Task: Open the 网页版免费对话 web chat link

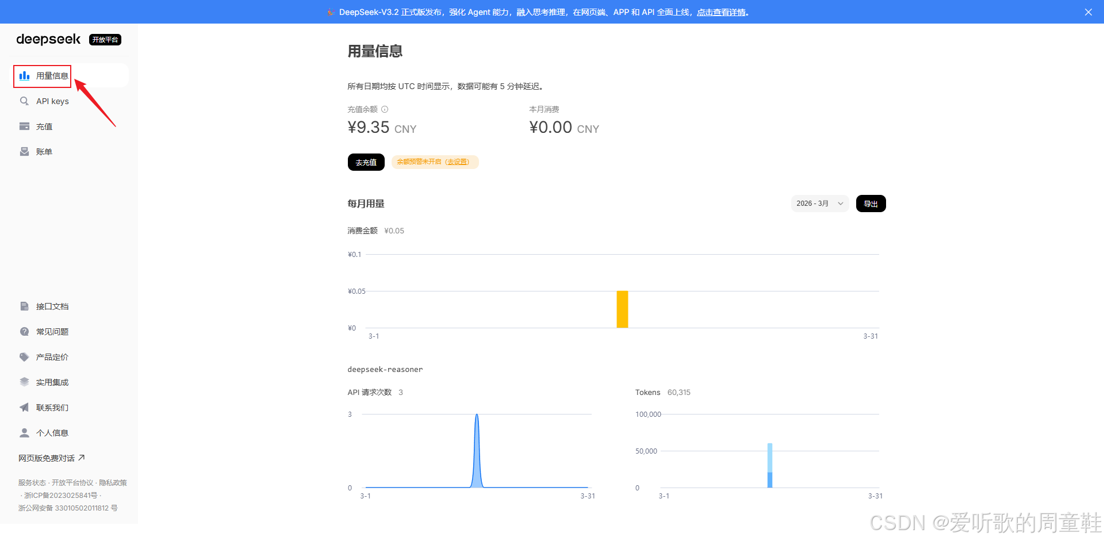Action: tap(52, 458)
